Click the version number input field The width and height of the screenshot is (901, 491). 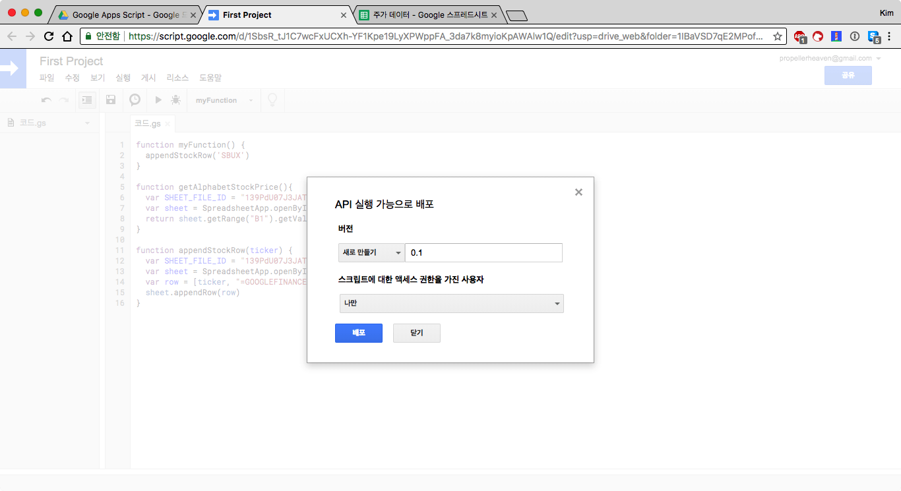coord(483,252)
